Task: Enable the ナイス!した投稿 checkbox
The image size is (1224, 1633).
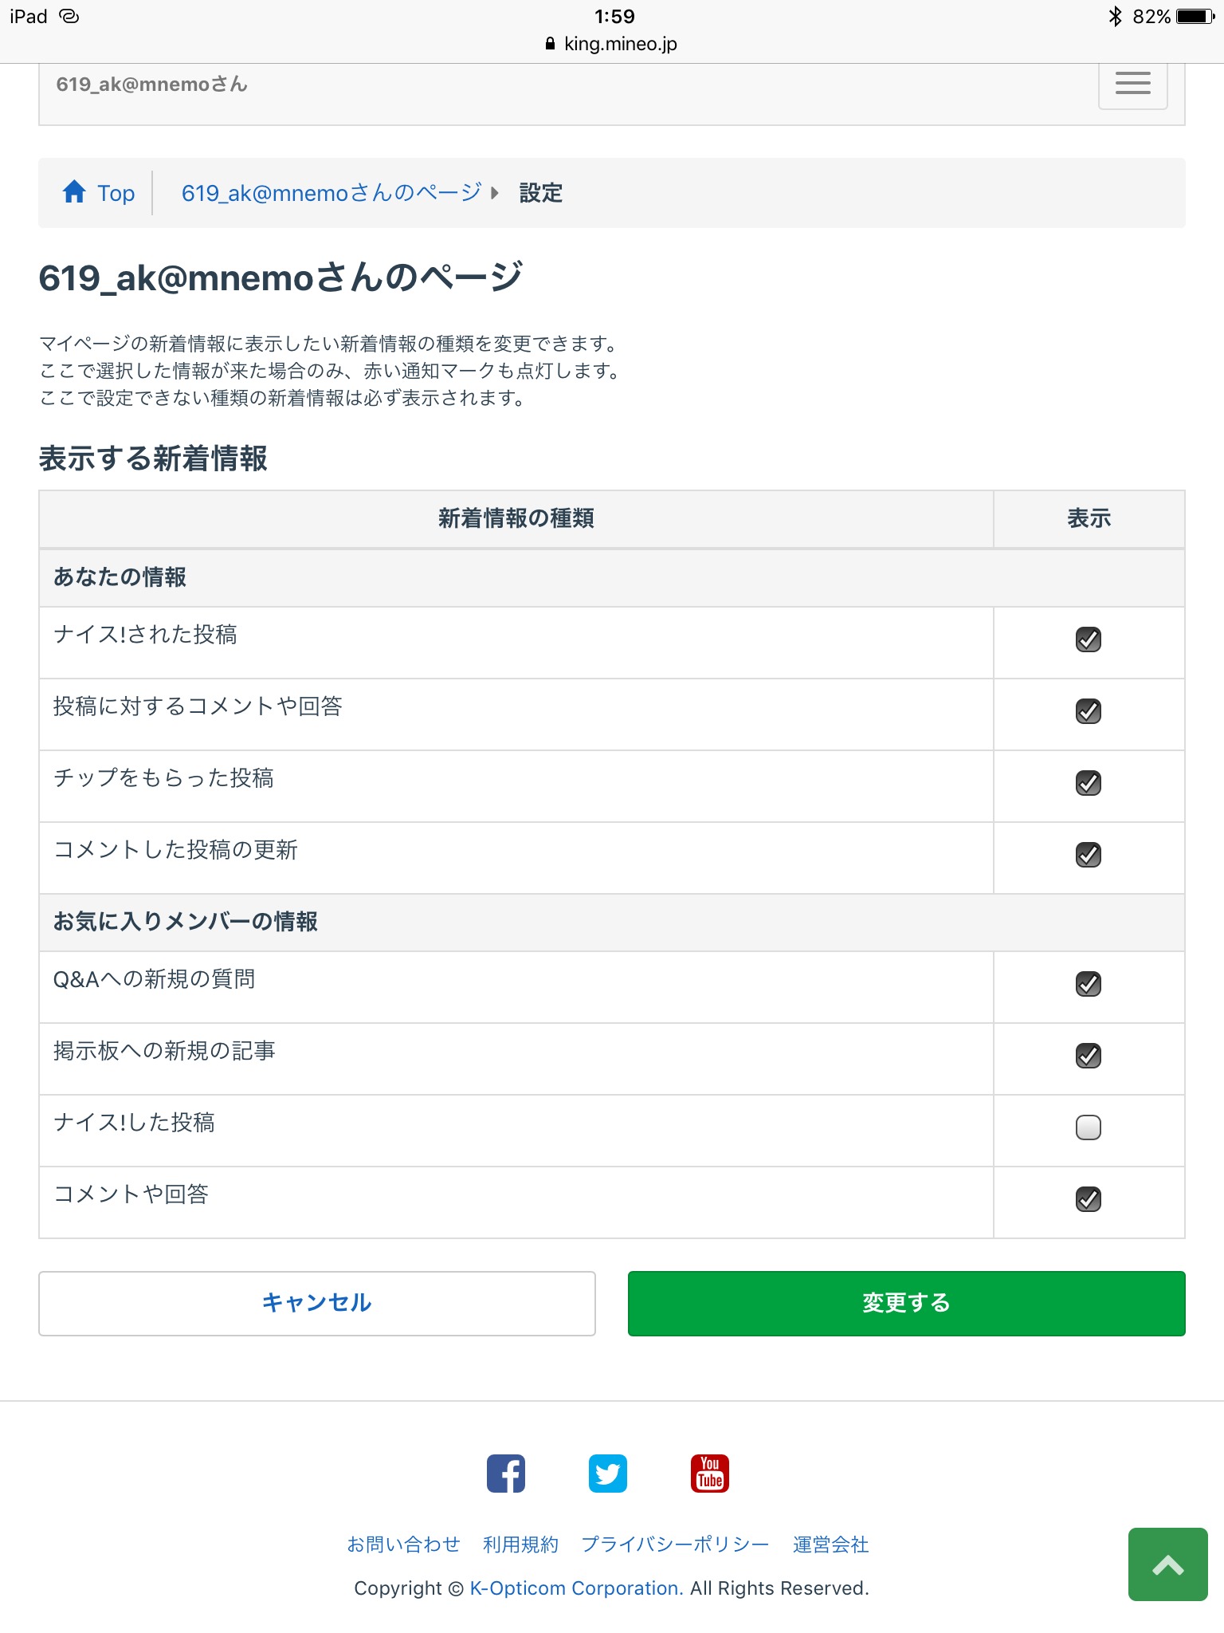Action: (1088, 1127)
